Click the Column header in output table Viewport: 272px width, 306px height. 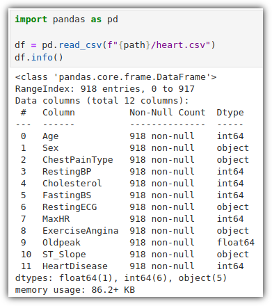(x=58, y=113)
